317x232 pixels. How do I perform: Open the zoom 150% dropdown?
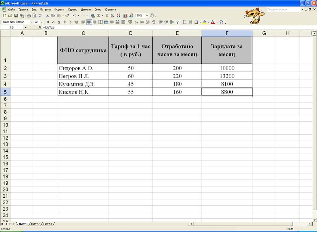(x=147, y=16)
